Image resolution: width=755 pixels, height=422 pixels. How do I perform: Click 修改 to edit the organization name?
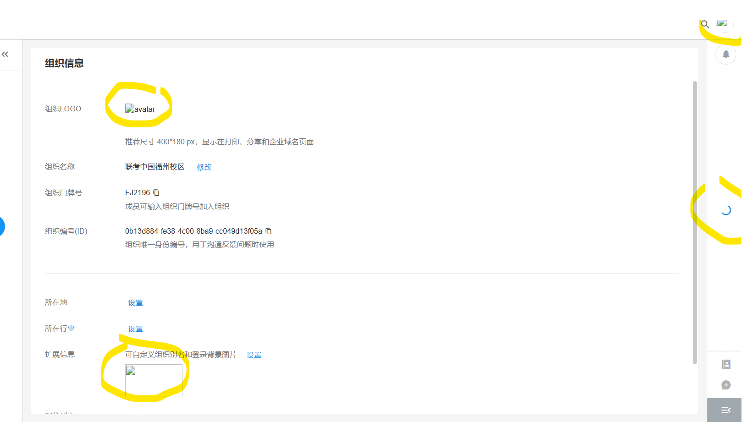[204, 167]
